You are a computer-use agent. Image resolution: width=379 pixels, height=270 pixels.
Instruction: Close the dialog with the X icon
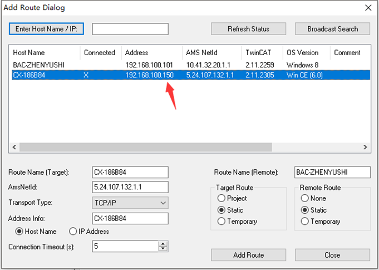tap(368, 8)
